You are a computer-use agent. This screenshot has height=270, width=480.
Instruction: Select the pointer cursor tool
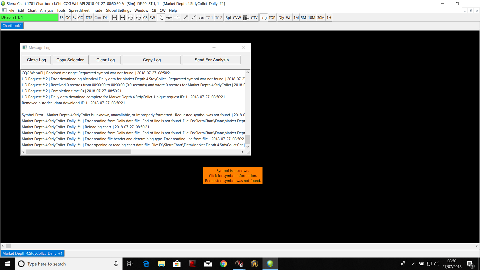click(x=161, y=18)
